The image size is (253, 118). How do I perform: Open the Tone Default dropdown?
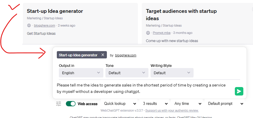pos(127,73)
